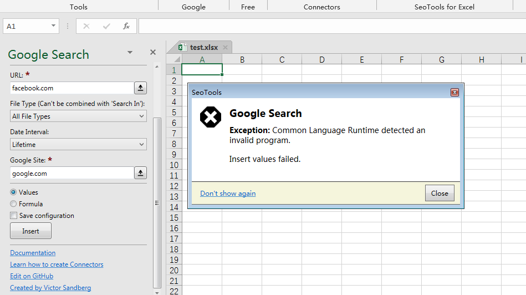Click the task pane scroll up arrow

[157, 67]
